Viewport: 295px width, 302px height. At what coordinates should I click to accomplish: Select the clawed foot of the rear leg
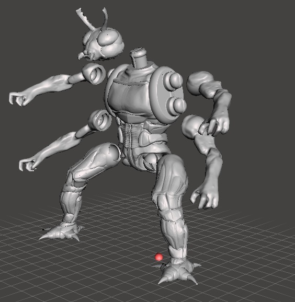tap(62, 231)
